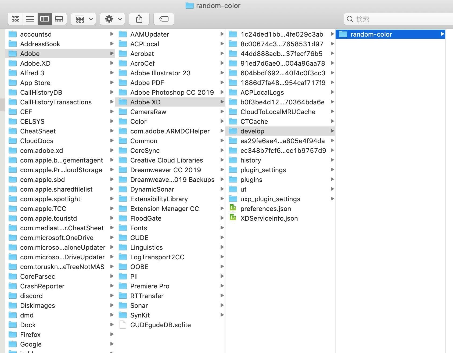453x353 pixels.
Task: Expand the CTCache folder arrow
Action: [332, 121]
